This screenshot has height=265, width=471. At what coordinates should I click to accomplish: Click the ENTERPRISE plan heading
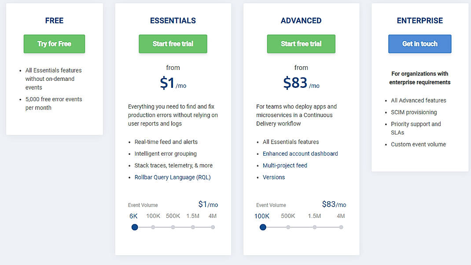click(x=419, y=21)
